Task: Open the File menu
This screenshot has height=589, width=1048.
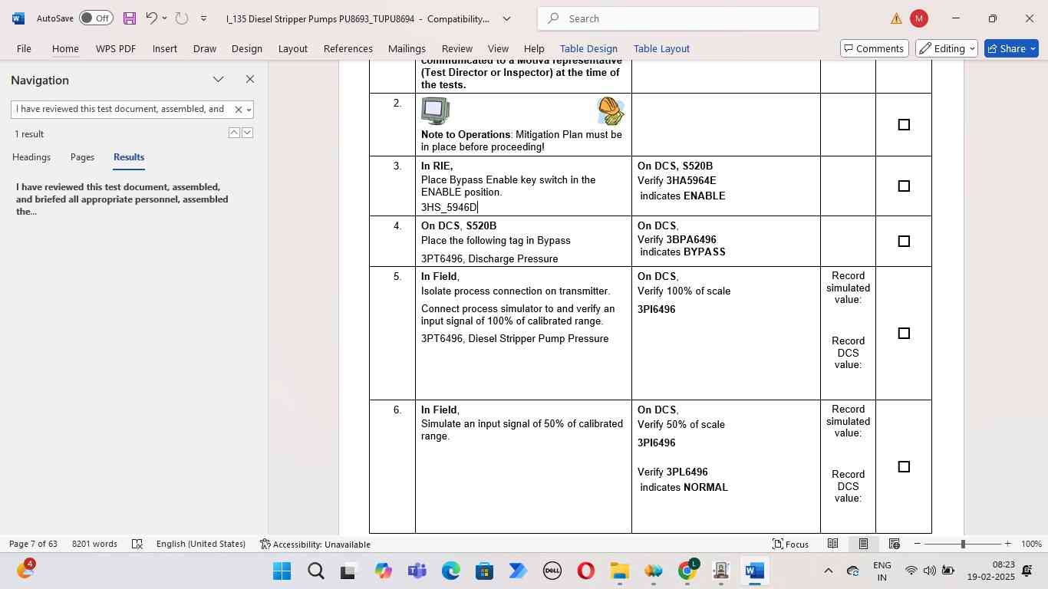Action: pos(24,48)
